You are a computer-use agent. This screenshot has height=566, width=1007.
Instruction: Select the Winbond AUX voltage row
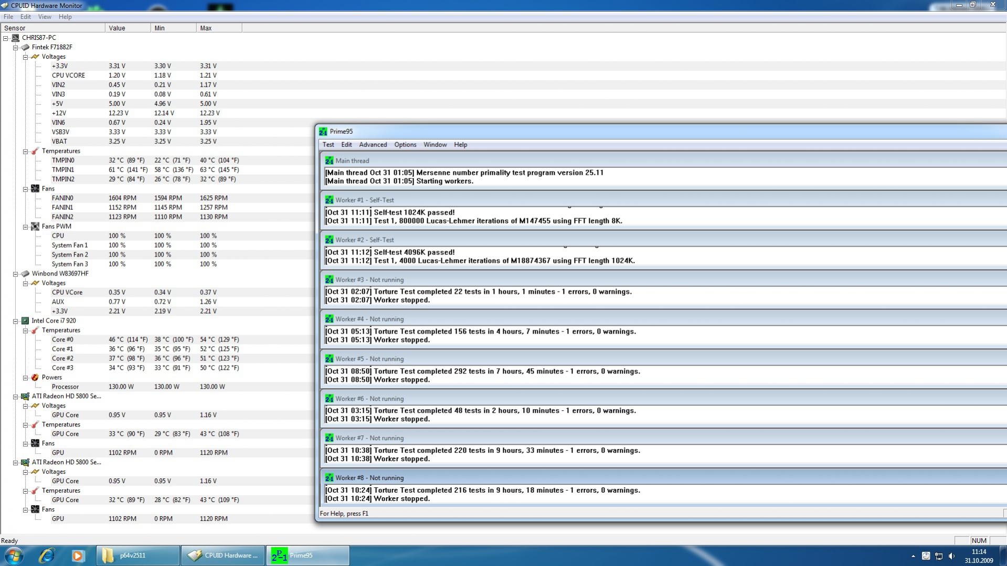[58, 302]
